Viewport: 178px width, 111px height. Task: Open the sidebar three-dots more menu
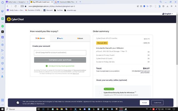(x=3, y=105)
